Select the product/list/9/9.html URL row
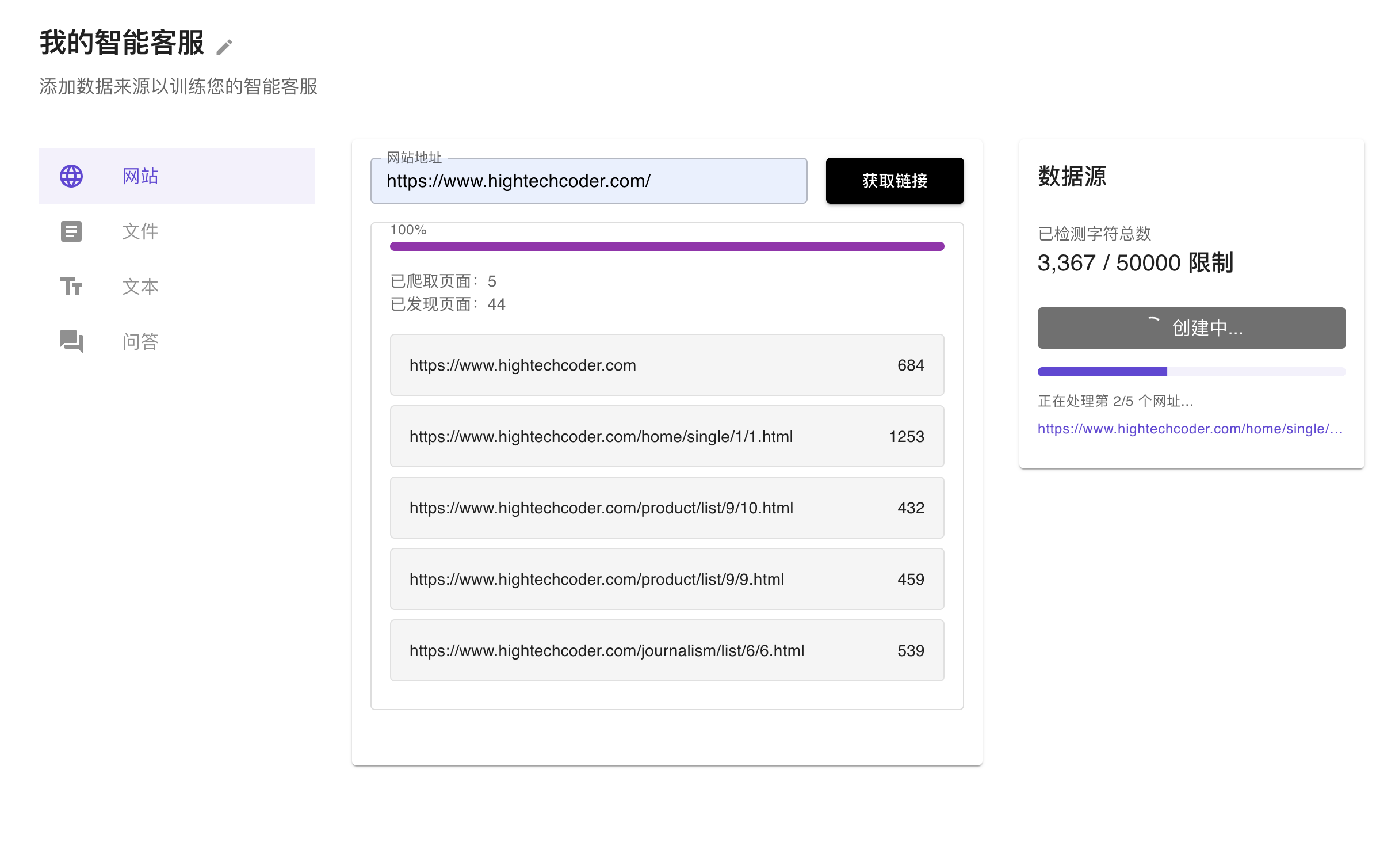Viewport: 1399px width, 846px height. [667, 579]
